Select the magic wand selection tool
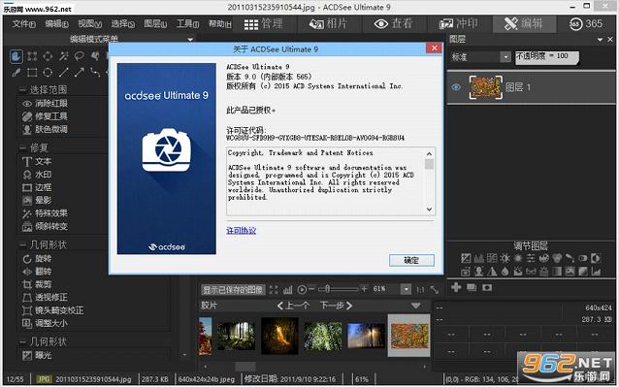Image resolution: width=619 pixels, height=388 pixels. tap(63, 56)
